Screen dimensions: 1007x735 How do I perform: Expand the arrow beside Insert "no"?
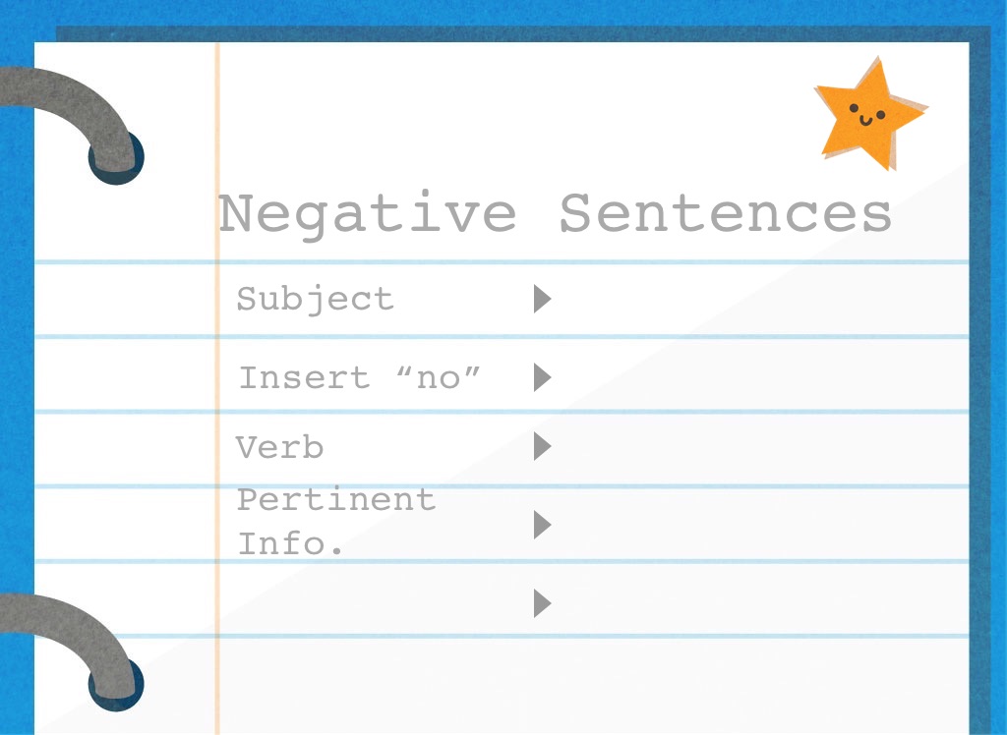click(542, 377)
